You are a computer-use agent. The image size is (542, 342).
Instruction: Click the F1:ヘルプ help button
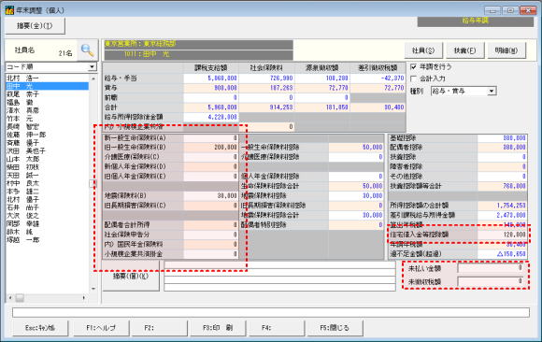tap(101, 328)
